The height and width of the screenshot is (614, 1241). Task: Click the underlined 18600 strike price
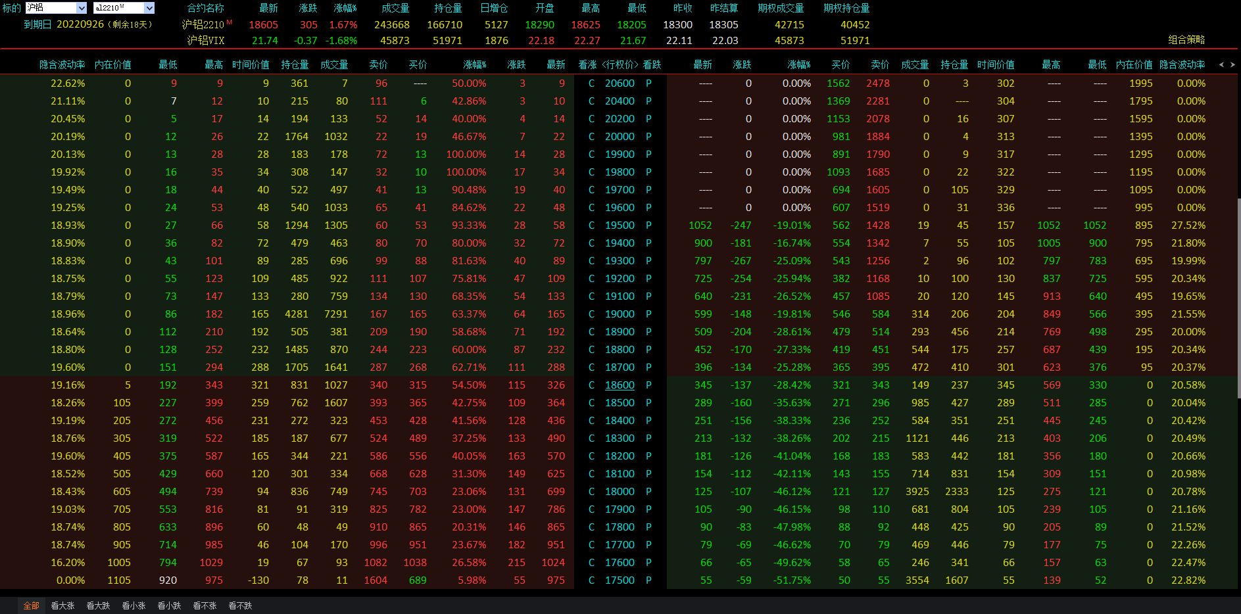tap(620, 385)
